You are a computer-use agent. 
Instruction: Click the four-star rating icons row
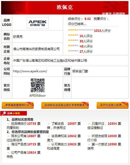tap(73, 35)
